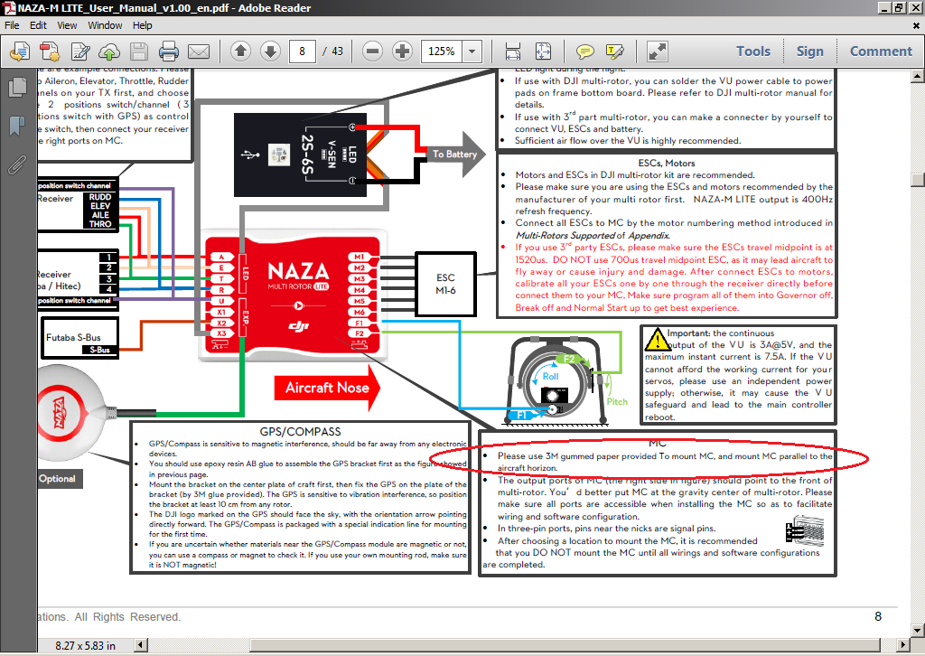925x656 pixels.
Task: Open the Comment pane
Action: 881,52
